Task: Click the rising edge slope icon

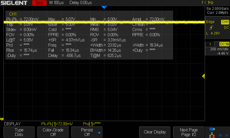Action: point(211,28)
